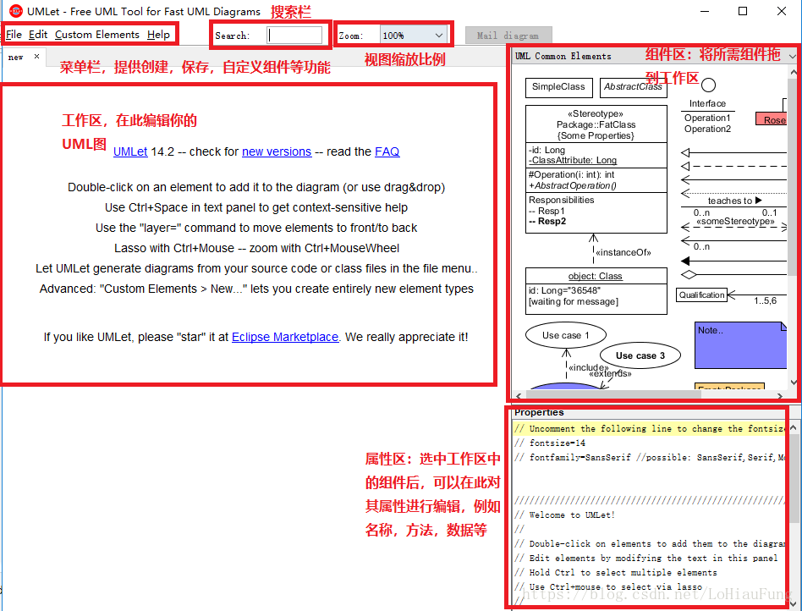Open the 'new versions' link

[x=277, y=152]
